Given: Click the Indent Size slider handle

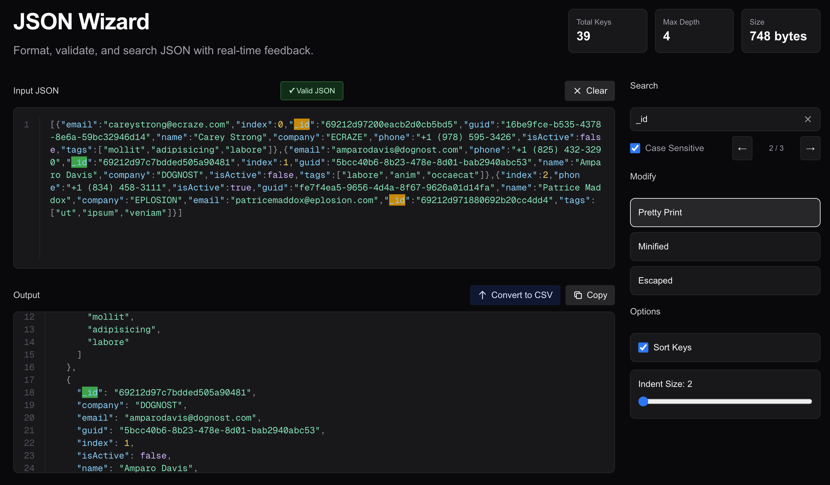Looking at the screenshot, I should 643,401.
